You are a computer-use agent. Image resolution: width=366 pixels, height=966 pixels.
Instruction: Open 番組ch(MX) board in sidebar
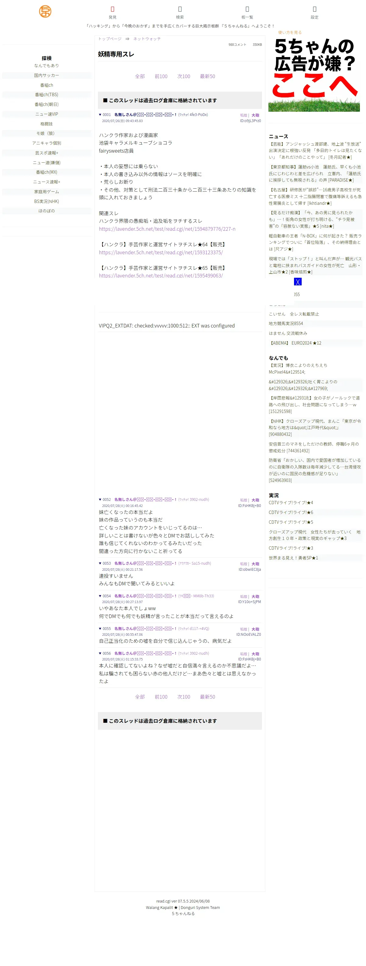46,172
